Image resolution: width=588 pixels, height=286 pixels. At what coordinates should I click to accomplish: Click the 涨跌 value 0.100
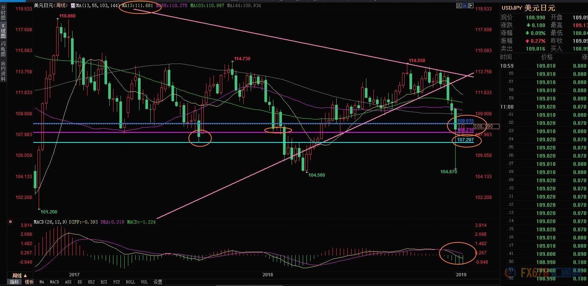[538, 25]
